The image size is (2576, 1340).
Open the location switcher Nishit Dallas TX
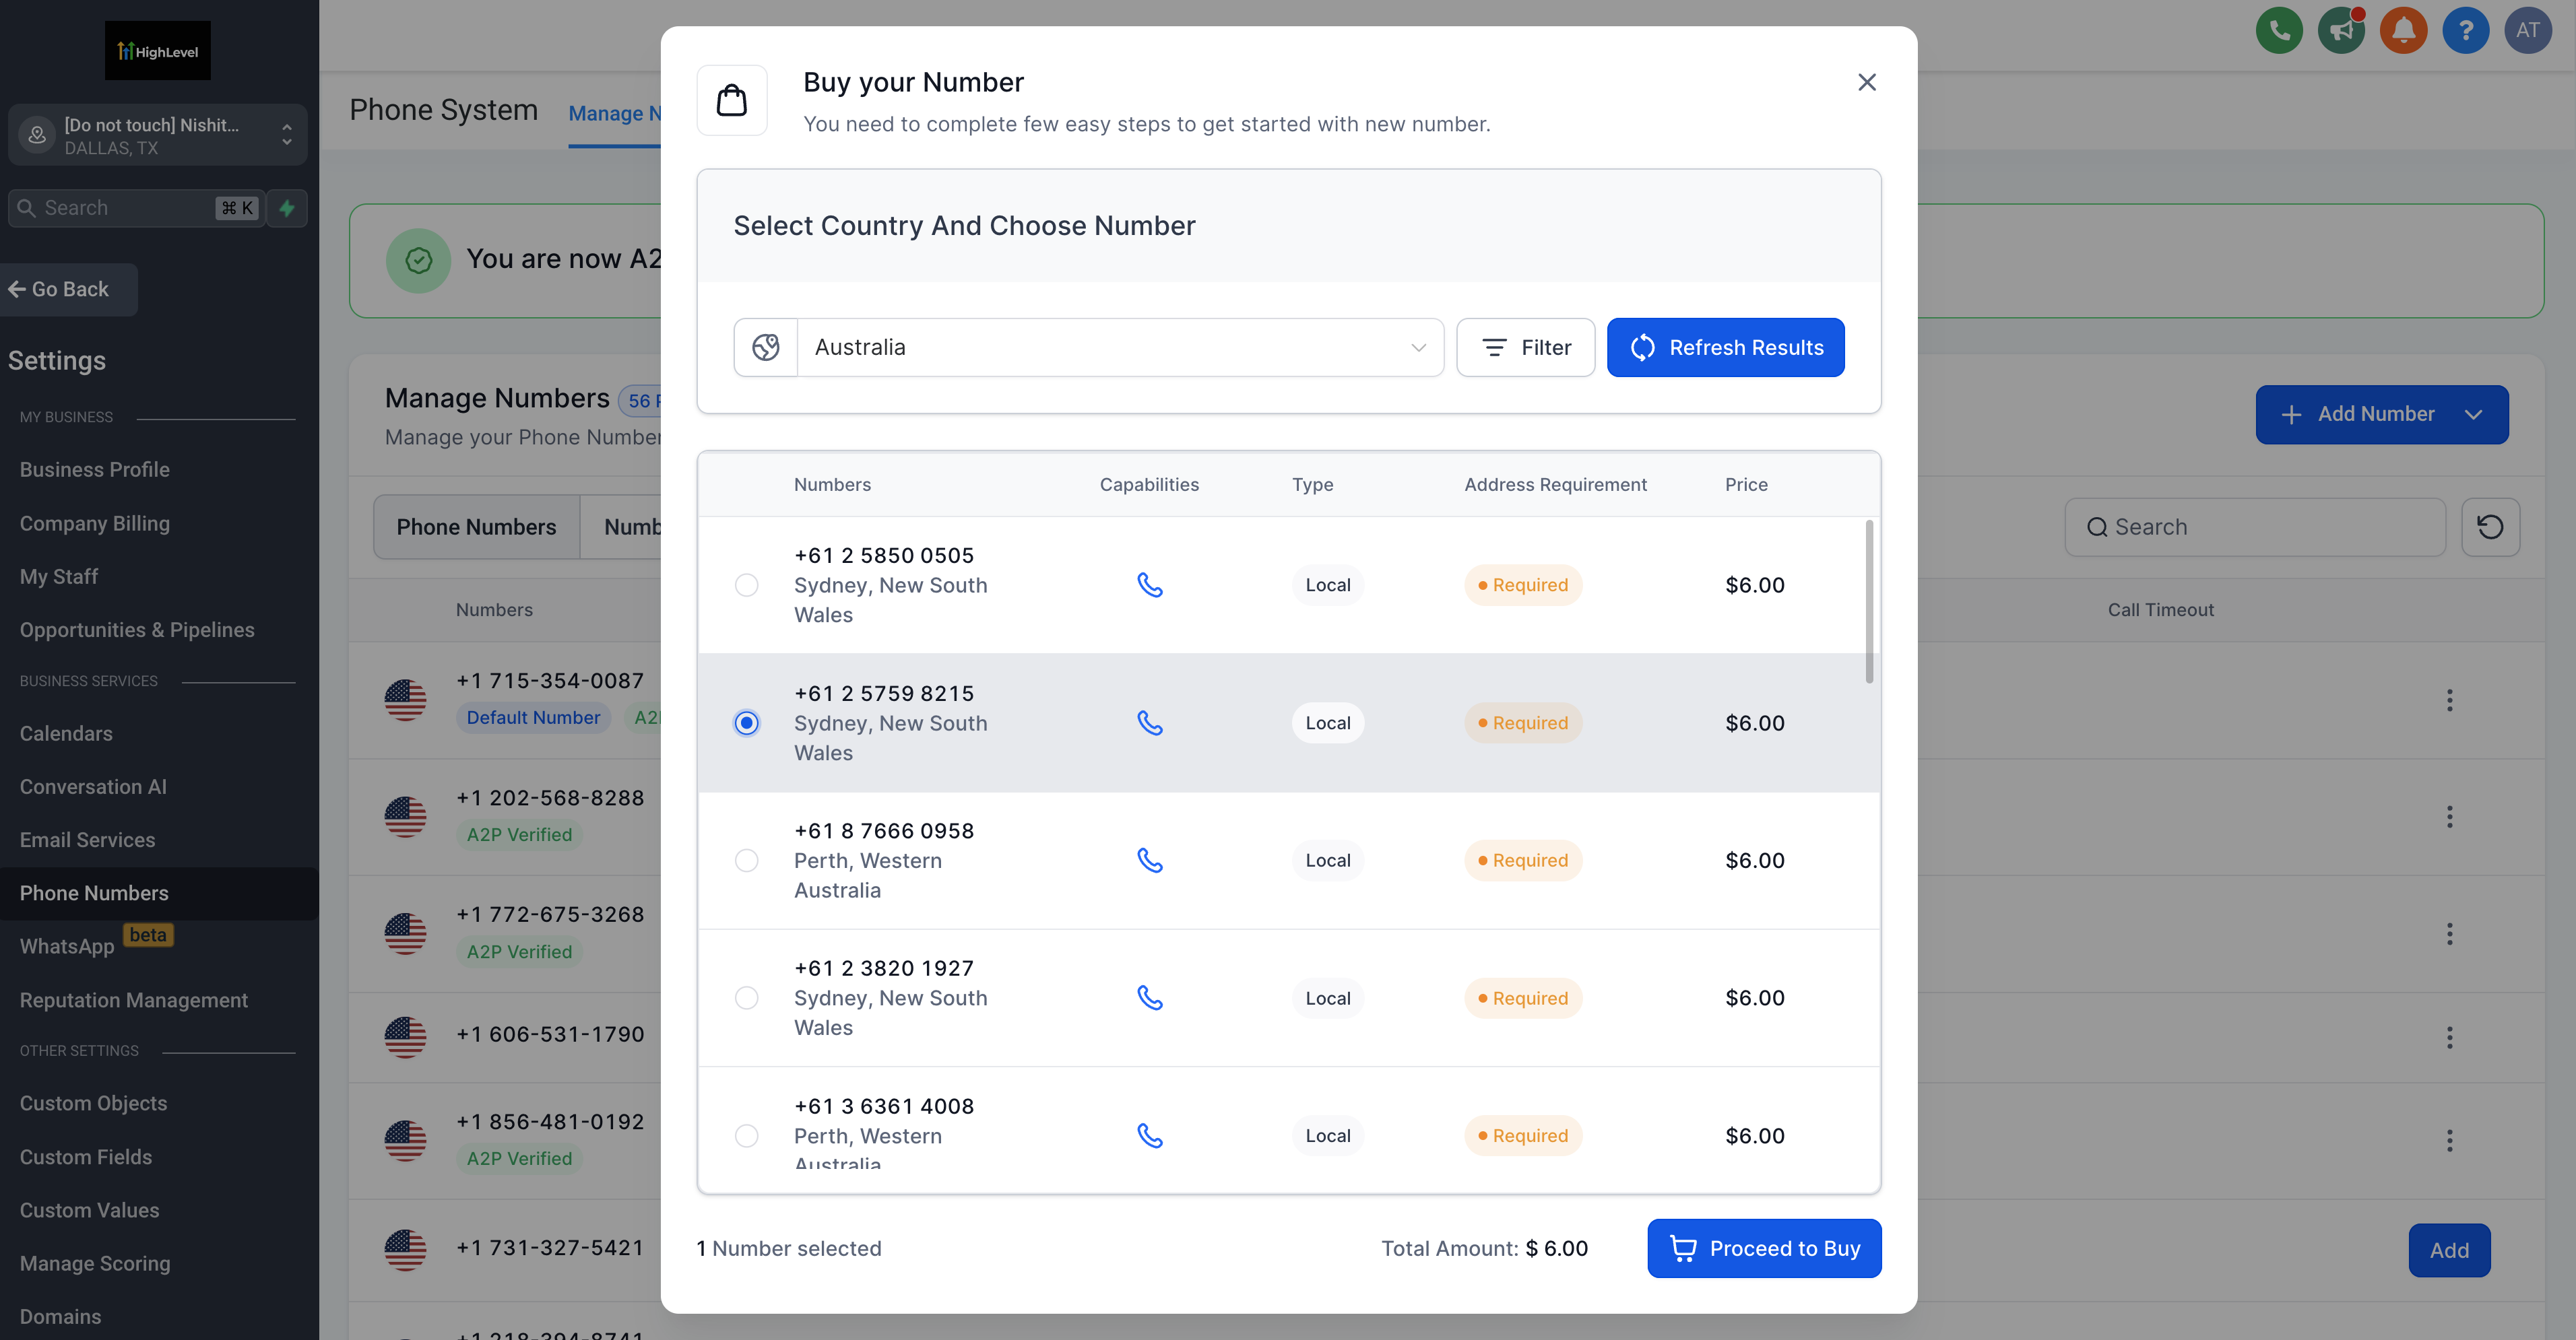[x=158, y=135]
